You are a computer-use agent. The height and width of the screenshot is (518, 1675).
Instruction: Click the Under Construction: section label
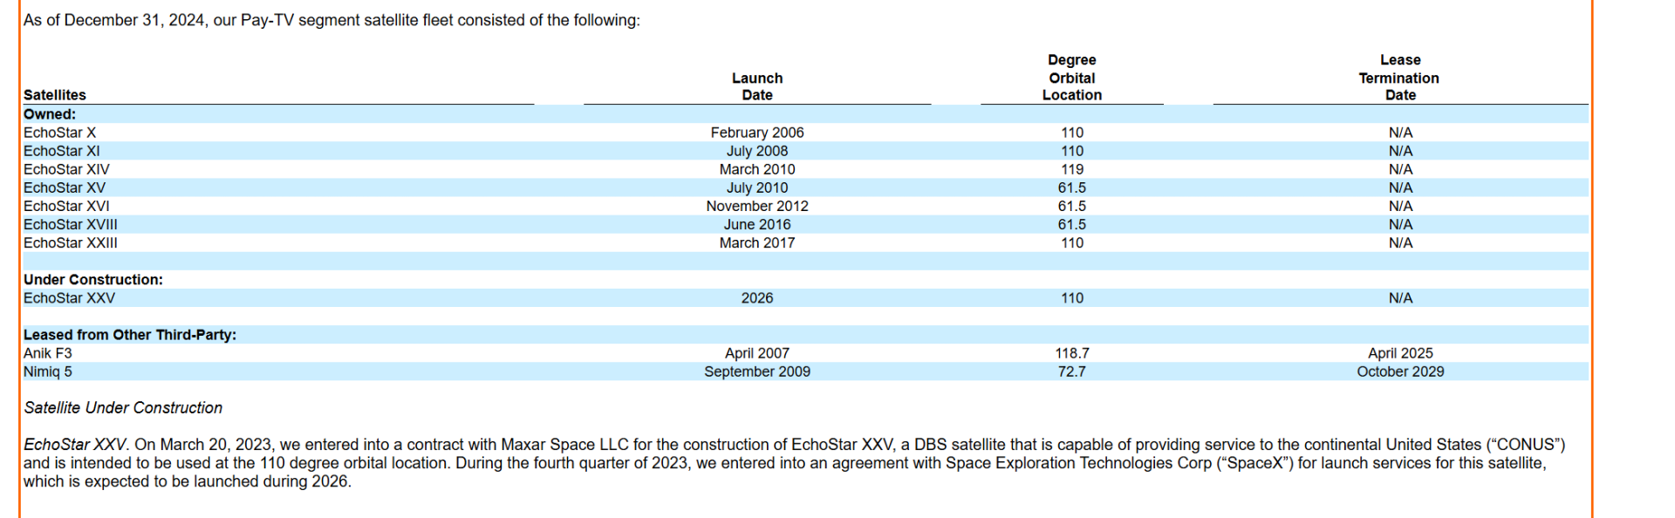click(x=93, y=280)
